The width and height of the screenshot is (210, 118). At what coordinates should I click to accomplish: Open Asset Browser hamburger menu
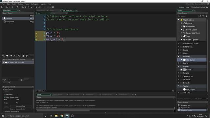coord(206,16)
